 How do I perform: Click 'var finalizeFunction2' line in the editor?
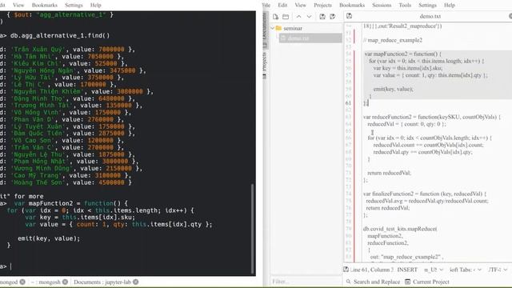pos(425,194)
